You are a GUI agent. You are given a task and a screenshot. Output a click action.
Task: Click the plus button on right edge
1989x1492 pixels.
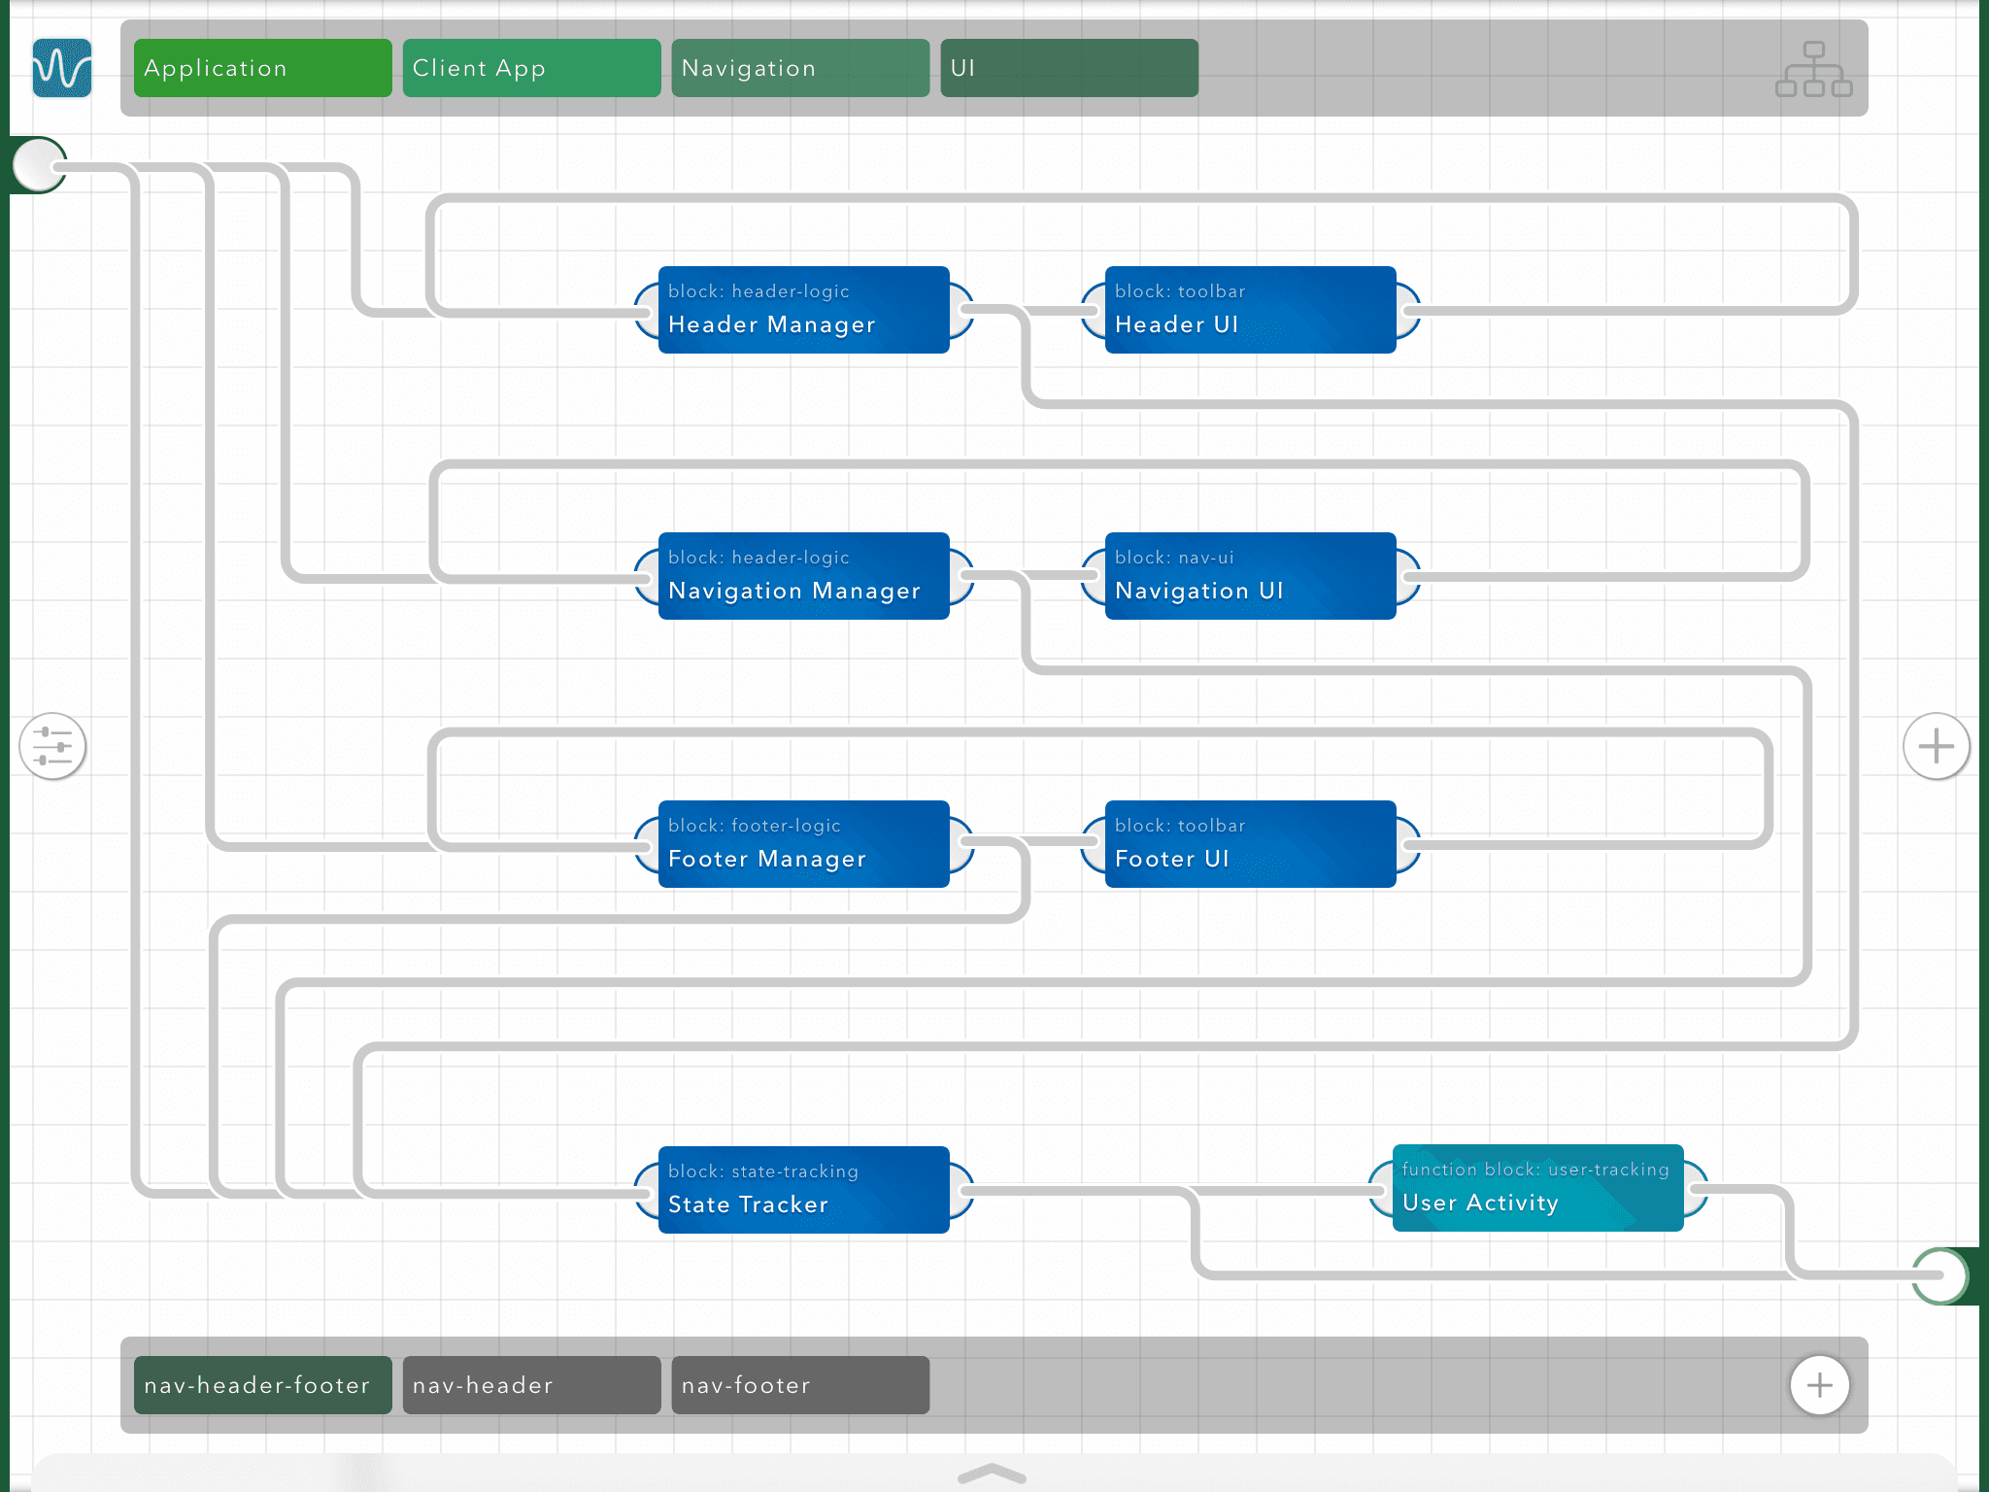(1936, 746)
